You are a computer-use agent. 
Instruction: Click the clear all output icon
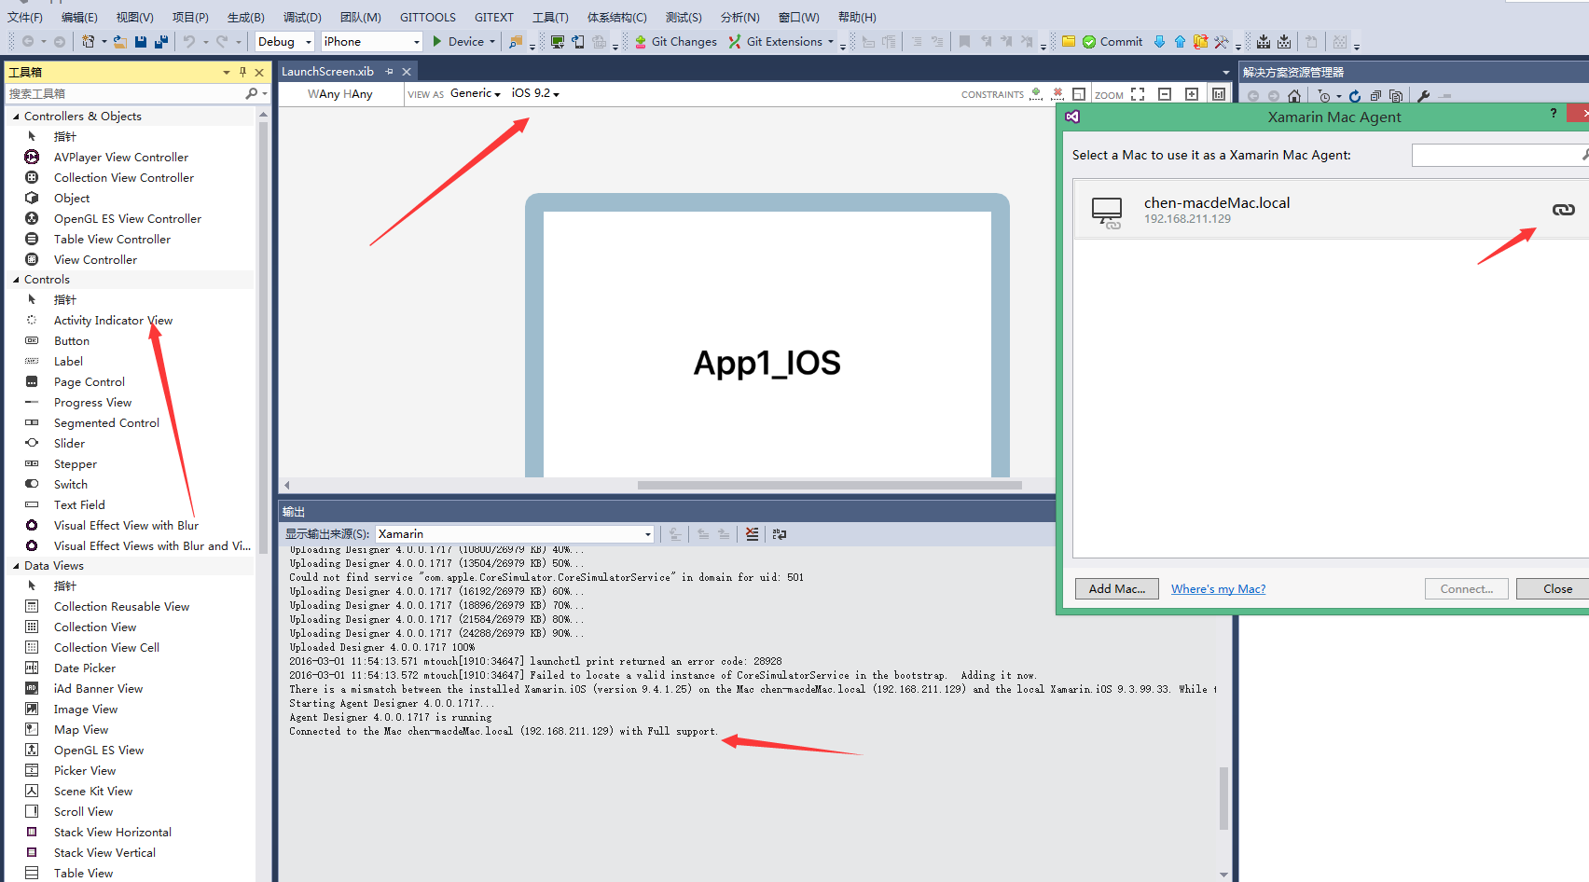click(753, 534)
